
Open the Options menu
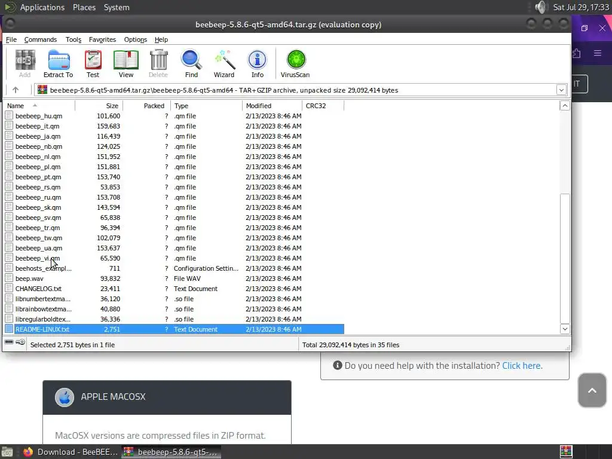coord(136,39)
